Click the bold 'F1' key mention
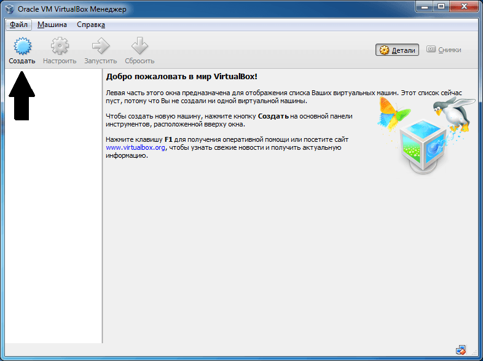Image resolution: width=483 pixels, height=361 pixels. pyautogui.click(x=168, y=139)
